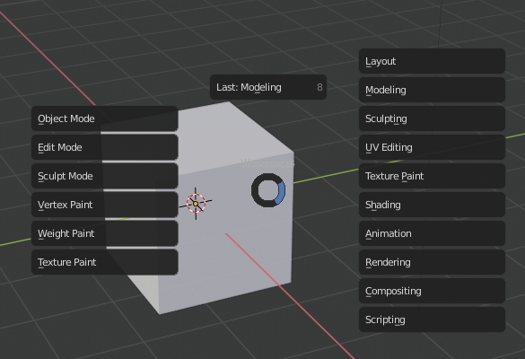Image resolution: width=525 pixels, height=359 pixels.
Task: Choose the Modeling workspace entry
Action: [432, 90]
